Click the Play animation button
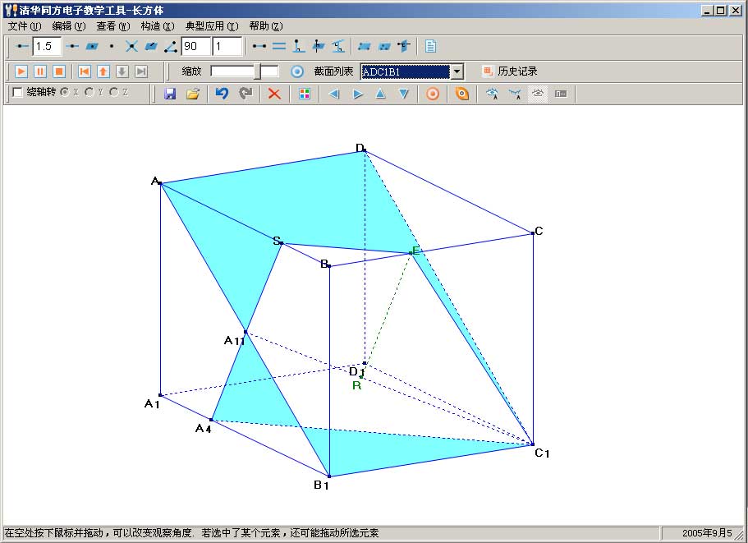The image size is (748, 543). 21,71
